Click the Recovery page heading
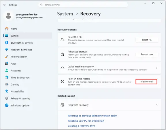This screenshot has width=166, height=130. (x=90, y=14)
